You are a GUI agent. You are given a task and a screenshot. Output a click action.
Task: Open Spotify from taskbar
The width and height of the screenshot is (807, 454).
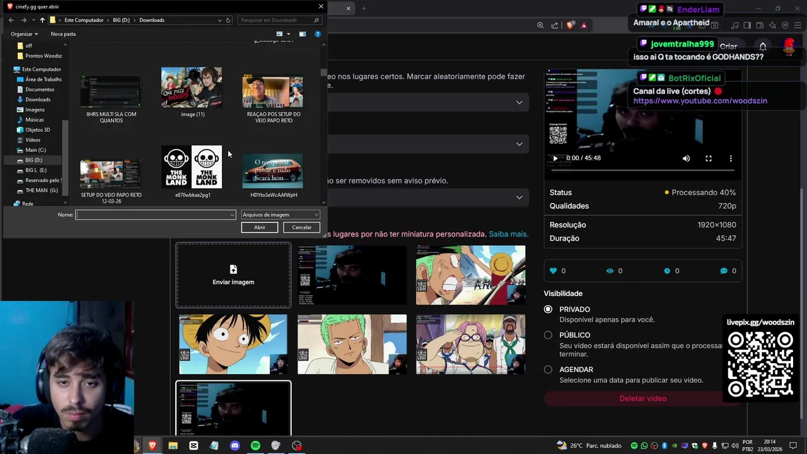(255, 446)
